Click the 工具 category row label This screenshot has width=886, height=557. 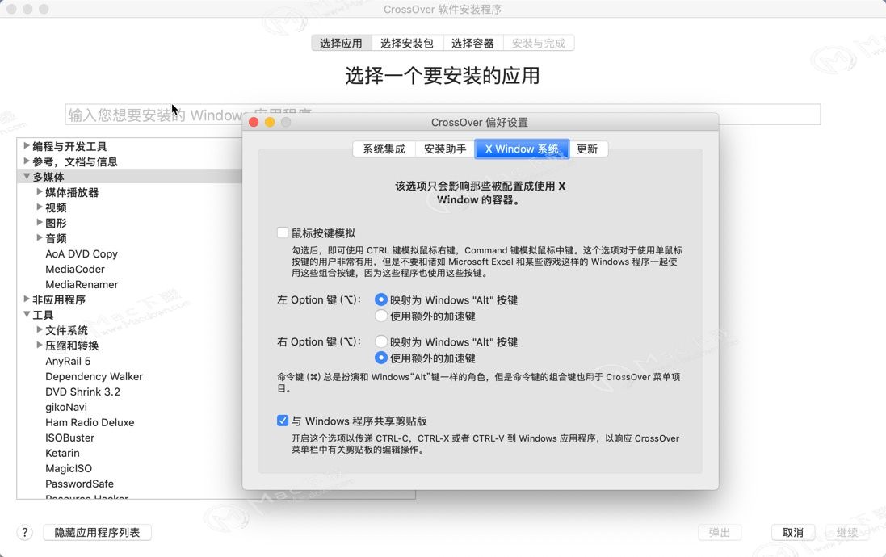pyautogui.click(x=43, y=315)
